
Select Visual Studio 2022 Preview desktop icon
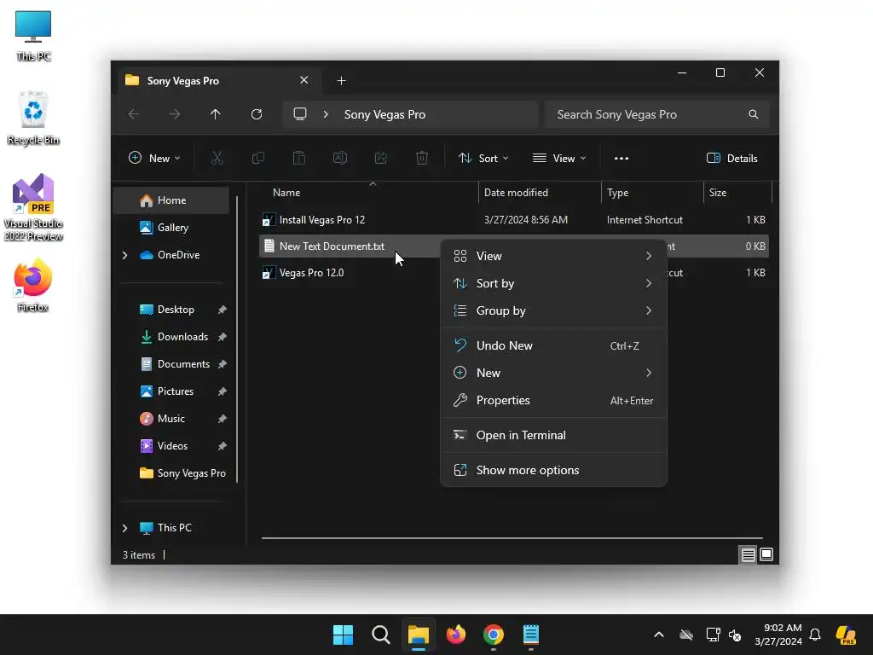click(x=33, y=207)
